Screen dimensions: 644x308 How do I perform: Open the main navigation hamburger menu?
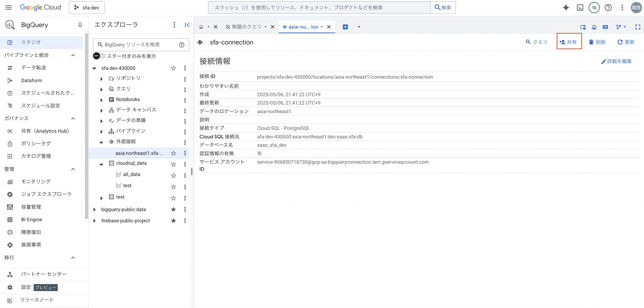pyautogui.click(x=9, y=8)
